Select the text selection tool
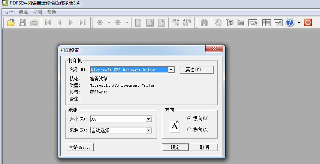The image size is (320, 164). pyautogui.click(x=230, y=22)
